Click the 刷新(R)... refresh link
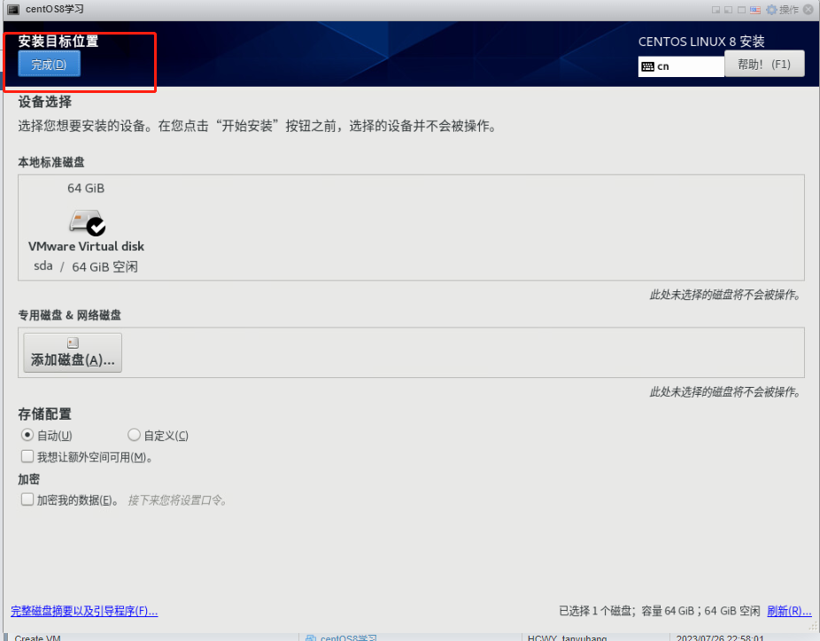This screenshot has height=641, width=820. [789, 611]
